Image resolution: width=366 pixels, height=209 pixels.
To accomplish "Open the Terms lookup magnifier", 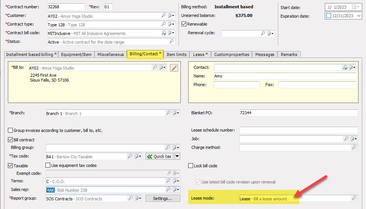I will click(168, 181).
